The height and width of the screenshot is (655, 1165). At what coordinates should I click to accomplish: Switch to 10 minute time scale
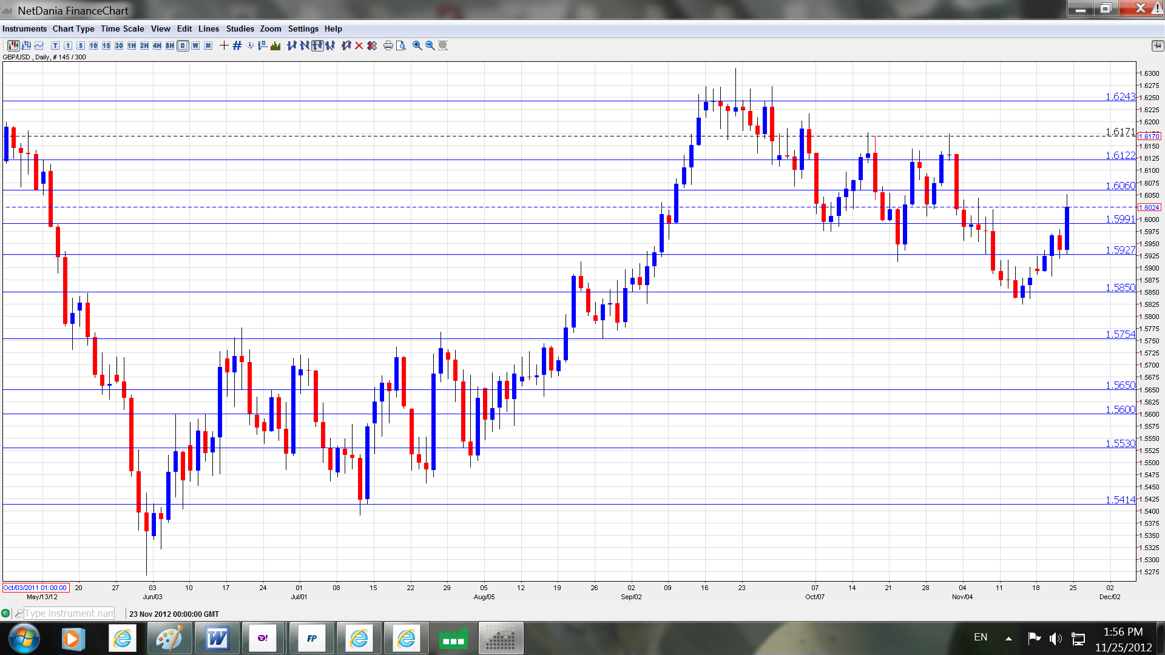pos(93,45)
